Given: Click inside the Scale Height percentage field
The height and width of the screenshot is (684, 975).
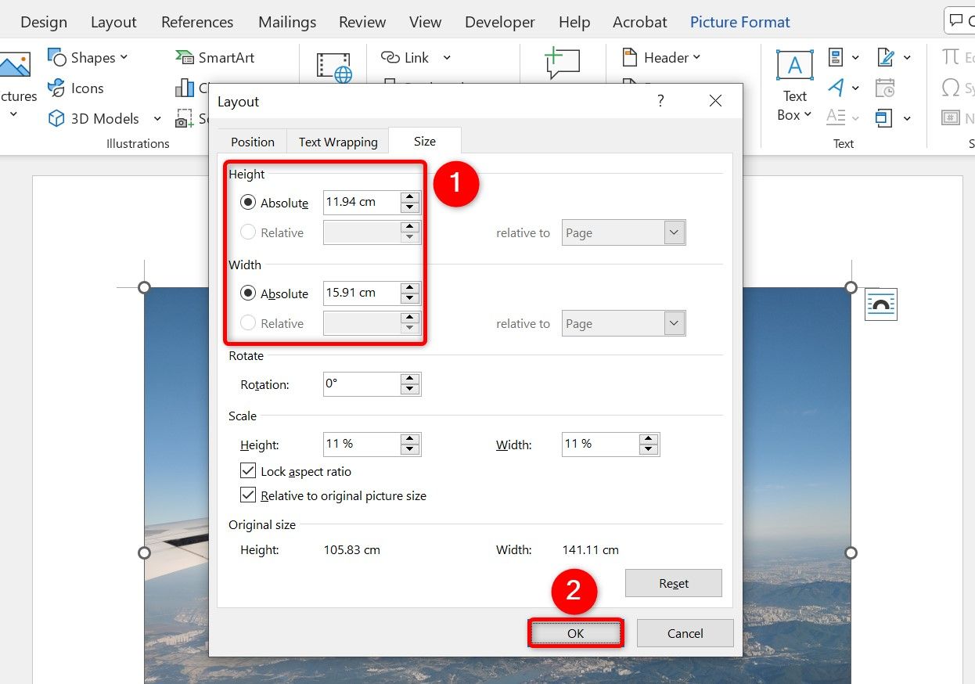Looking at the screenshot, I should point(360,444).
